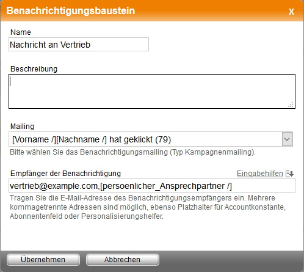Click the hint text starting 'Tragen Sie die E-Mail-Adresse'
This screenshot has width=304, height=272.
tap(148, 207)
